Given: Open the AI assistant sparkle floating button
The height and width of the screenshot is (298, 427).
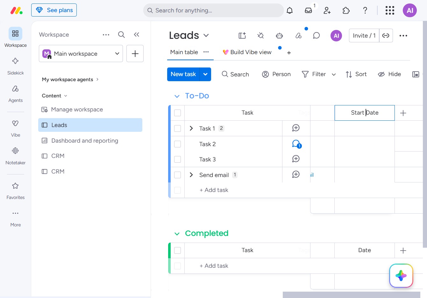Looking at the screenshot, I should click(401, 276).
